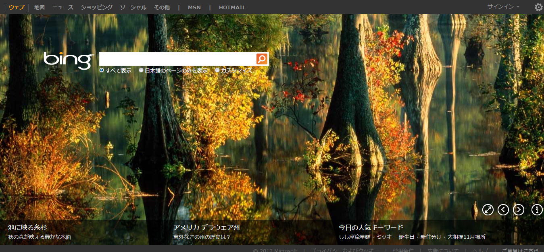Viewport: 544px width, 252px height.
Task: Click the orange search magnifier button
Action: [x=262, y=59]
